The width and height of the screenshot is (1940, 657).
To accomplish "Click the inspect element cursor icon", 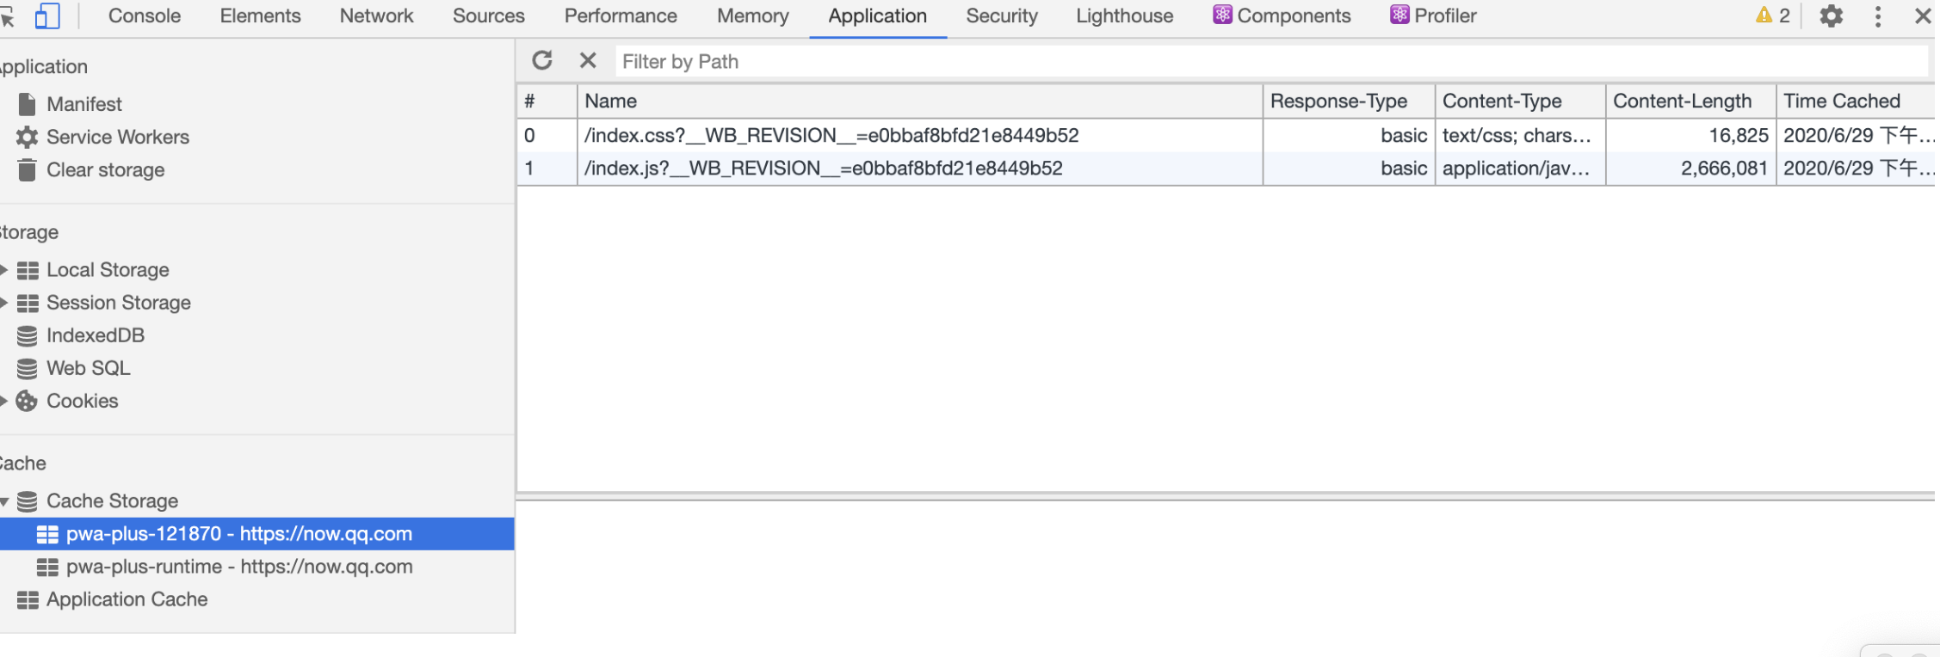I will tap(7, 16).
